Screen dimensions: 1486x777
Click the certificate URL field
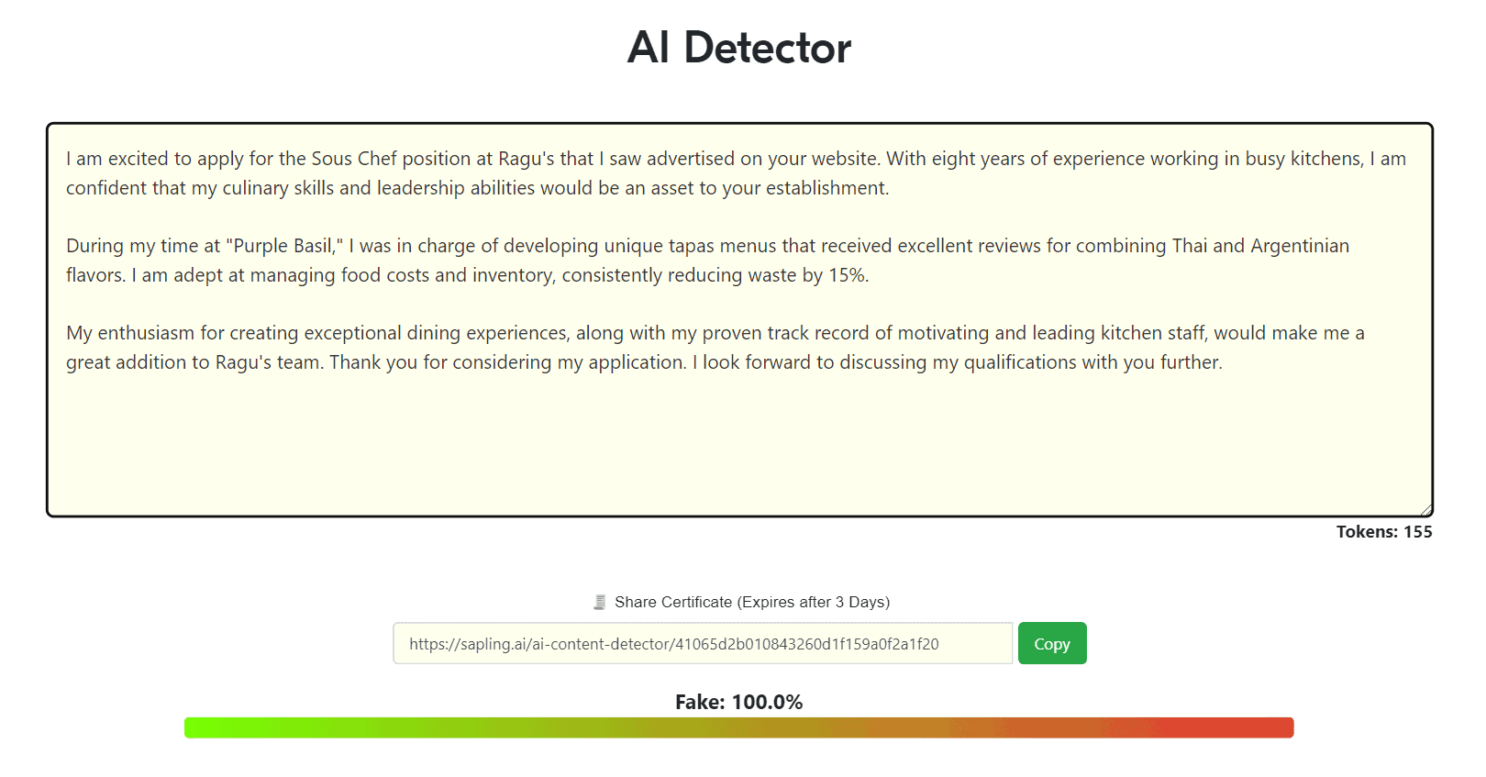point(702,644)
